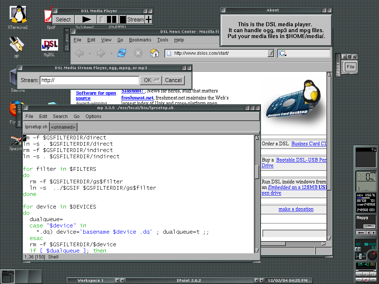Screen dimensions: 379x284
Task: Click OK in the stream dialog
Action: (151, 80)
